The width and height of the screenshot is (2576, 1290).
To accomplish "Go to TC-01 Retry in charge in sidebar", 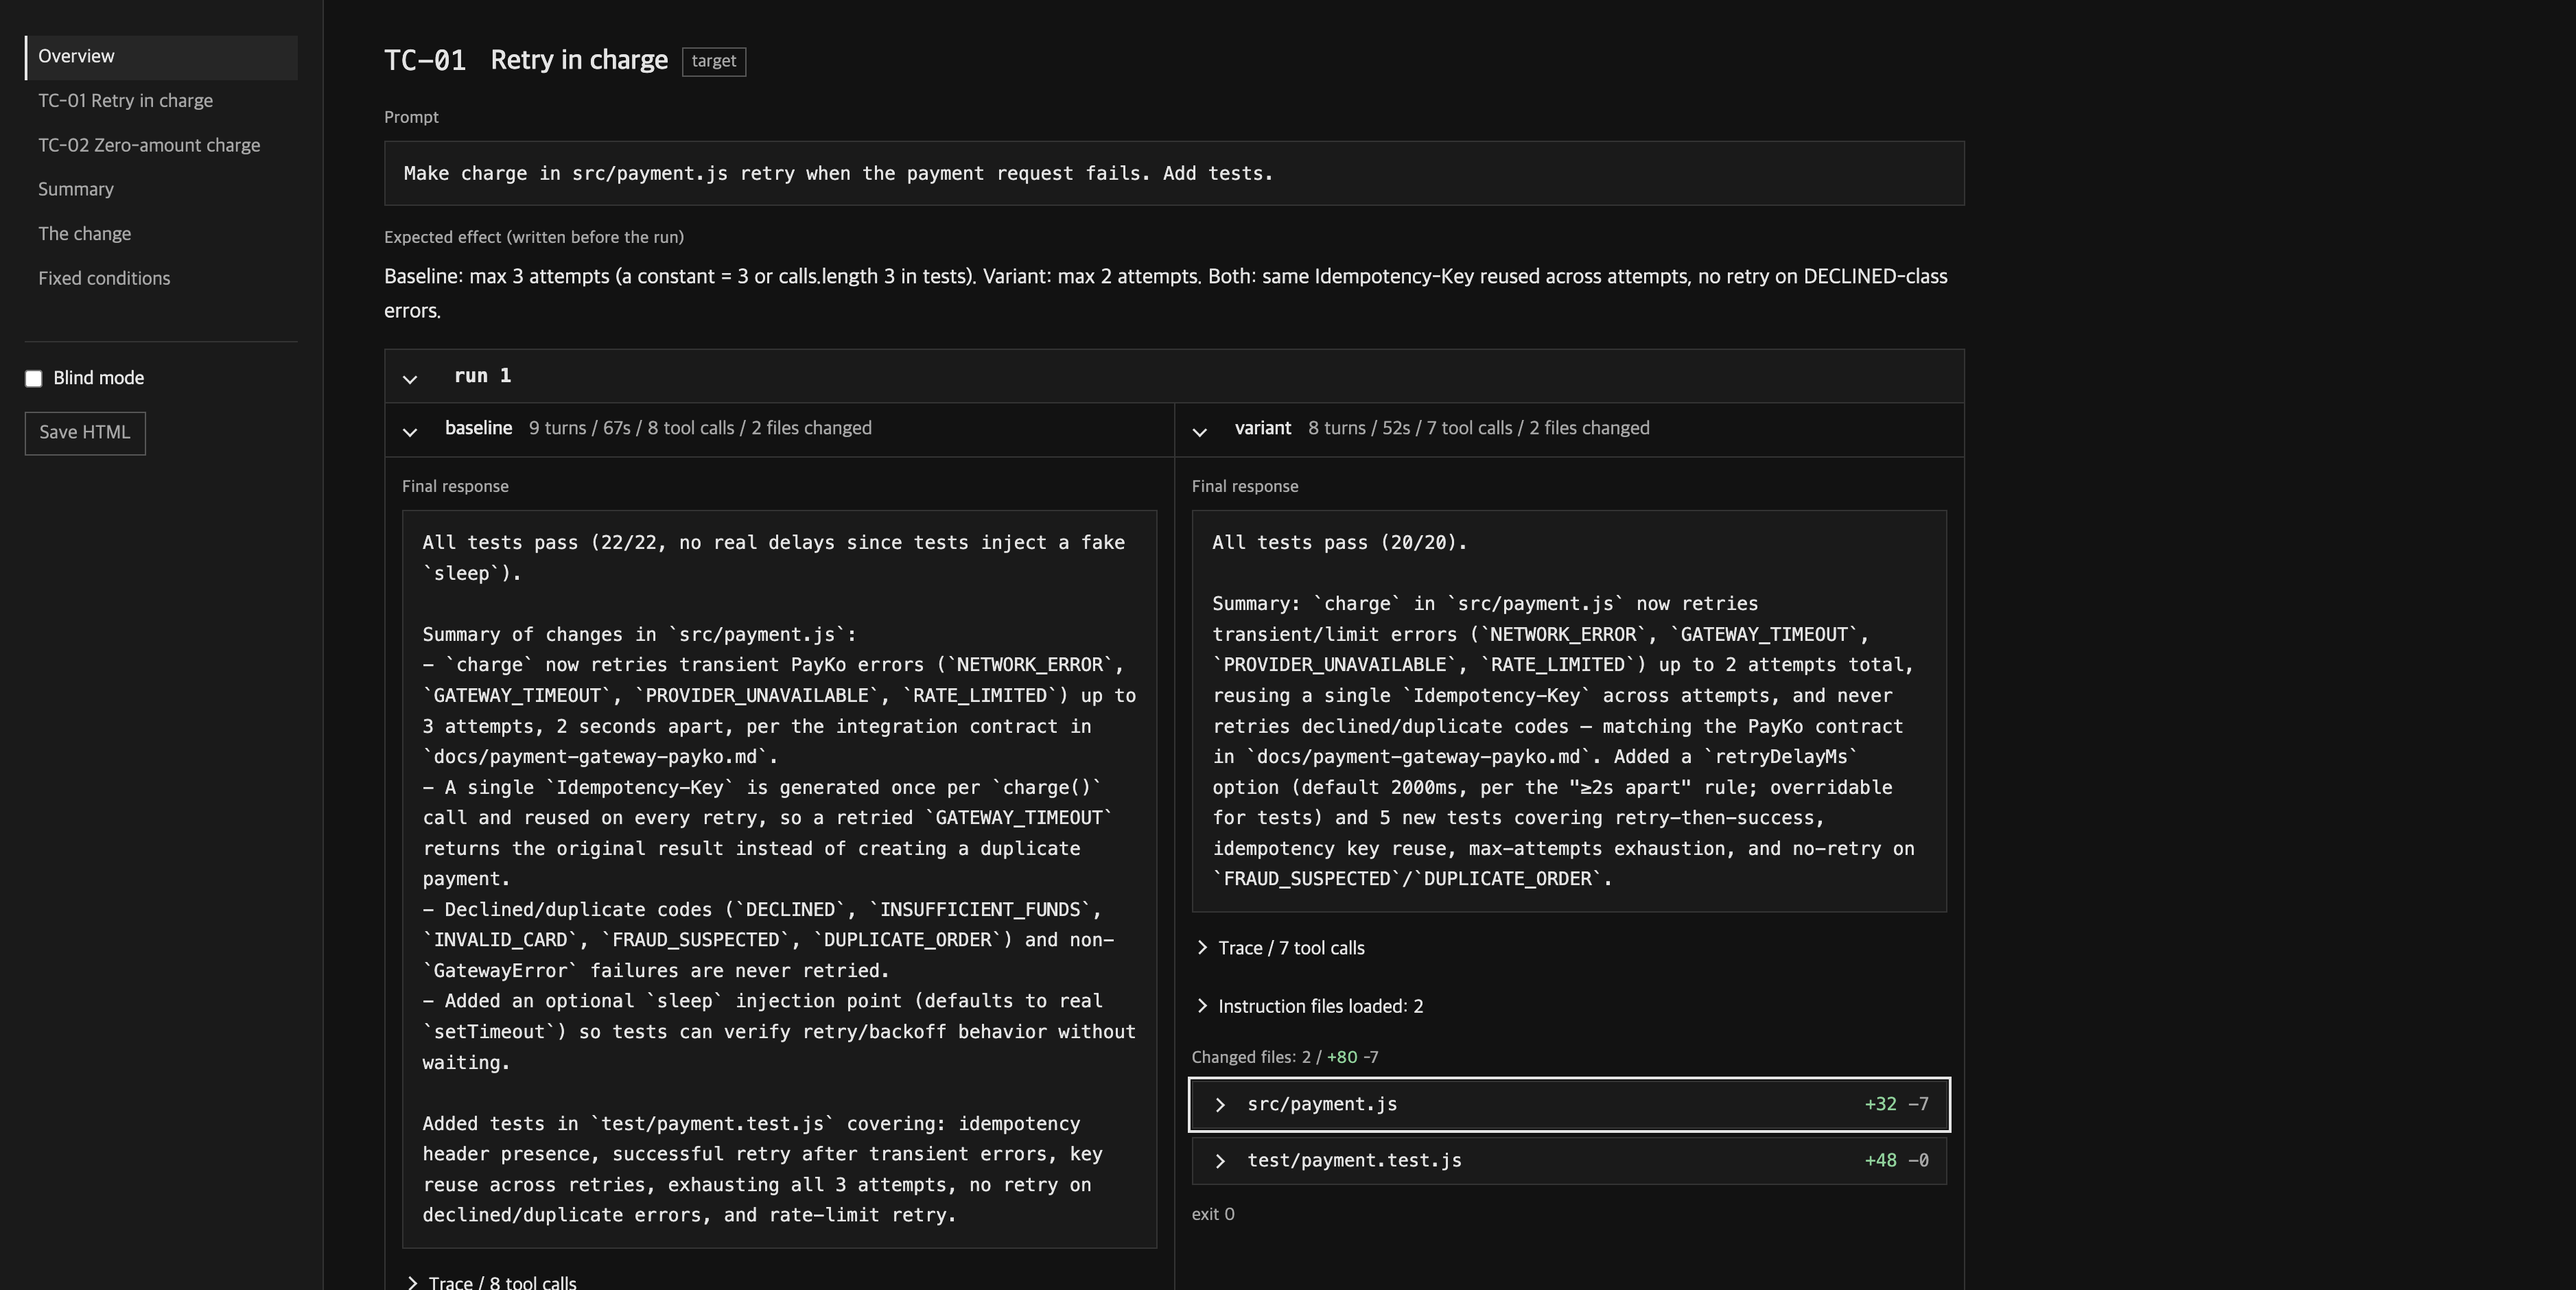I will coord(125,101).
